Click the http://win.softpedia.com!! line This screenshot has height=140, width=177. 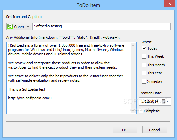30,98
